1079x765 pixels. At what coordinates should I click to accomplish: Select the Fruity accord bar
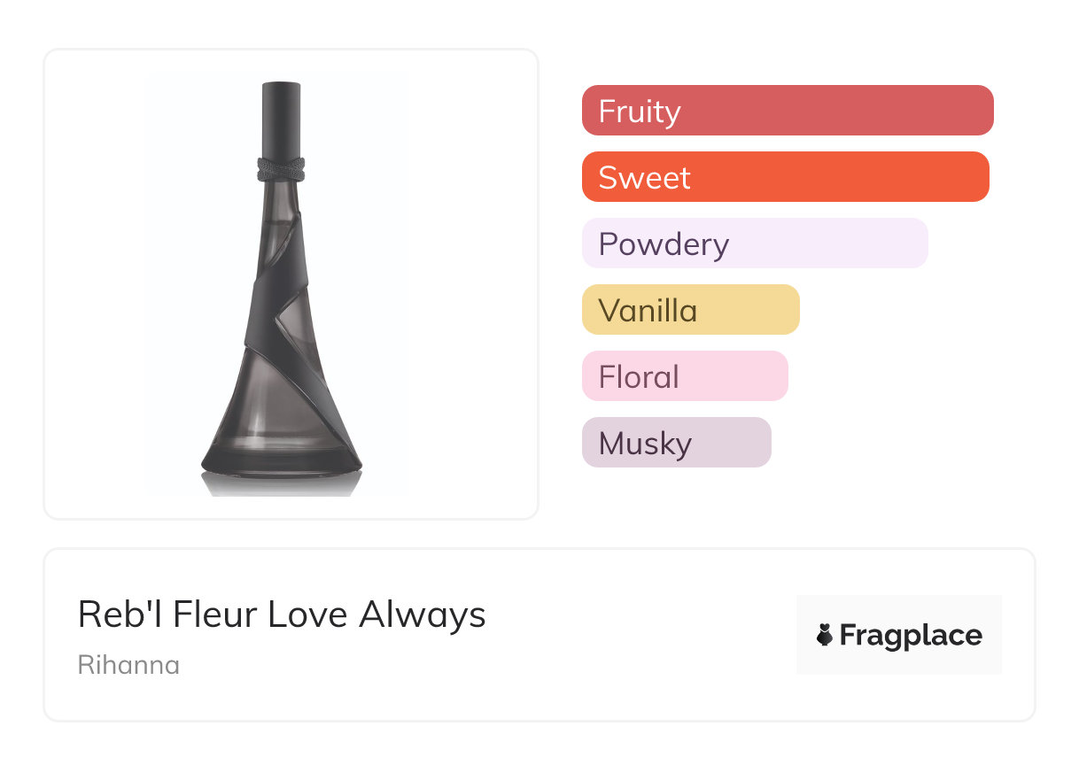(788, 111)
